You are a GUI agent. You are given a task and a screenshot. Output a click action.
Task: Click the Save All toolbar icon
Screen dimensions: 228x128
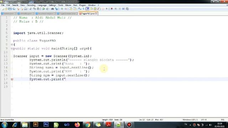point(14,9)
